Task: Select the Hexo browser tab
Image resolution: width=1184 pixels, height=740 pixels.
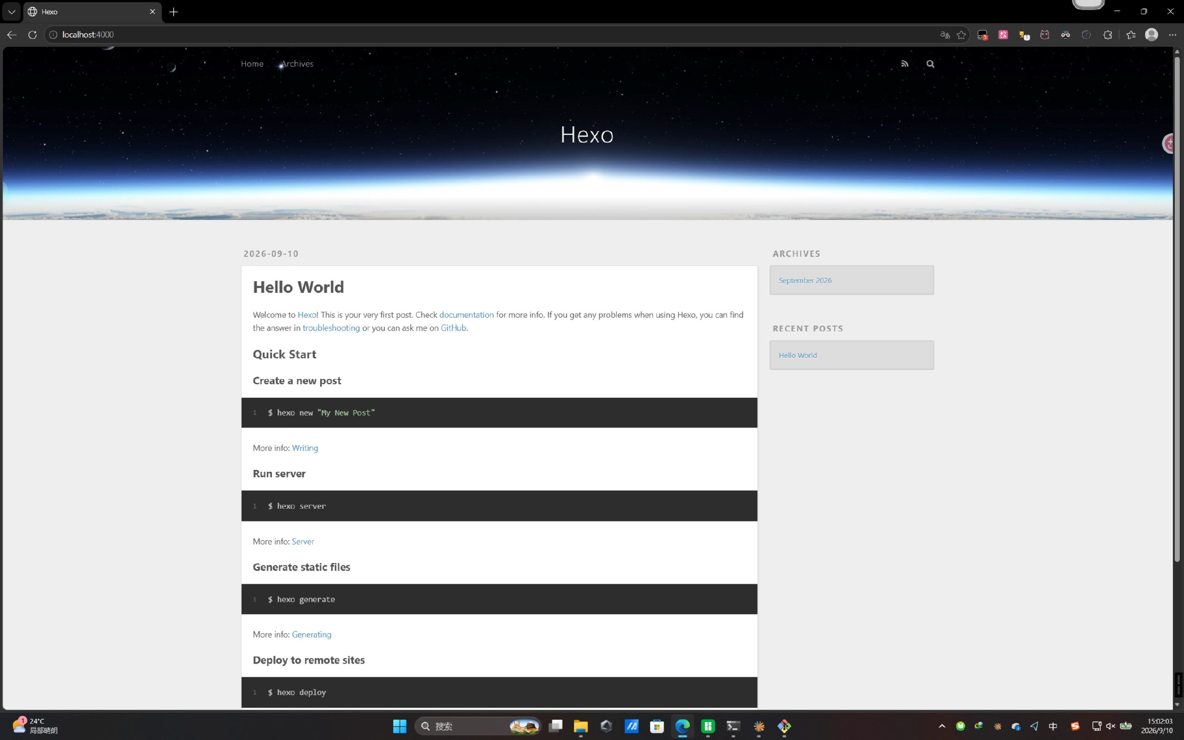Action: pos(92,12)
